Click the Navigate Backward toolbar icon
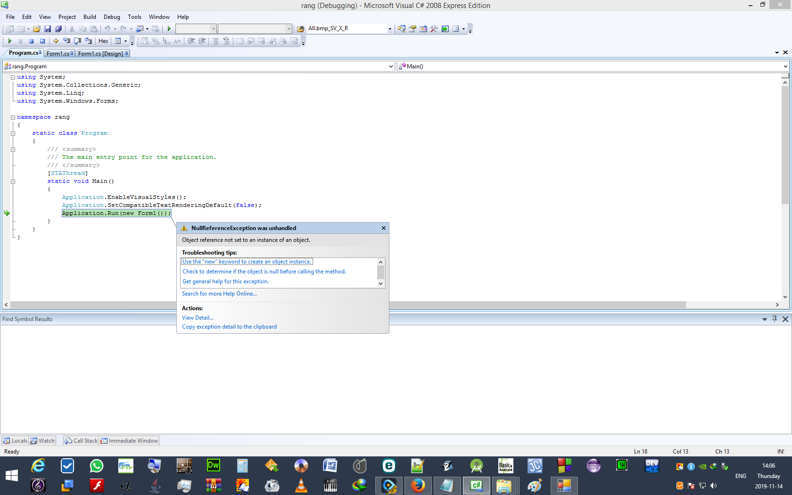 140,29
